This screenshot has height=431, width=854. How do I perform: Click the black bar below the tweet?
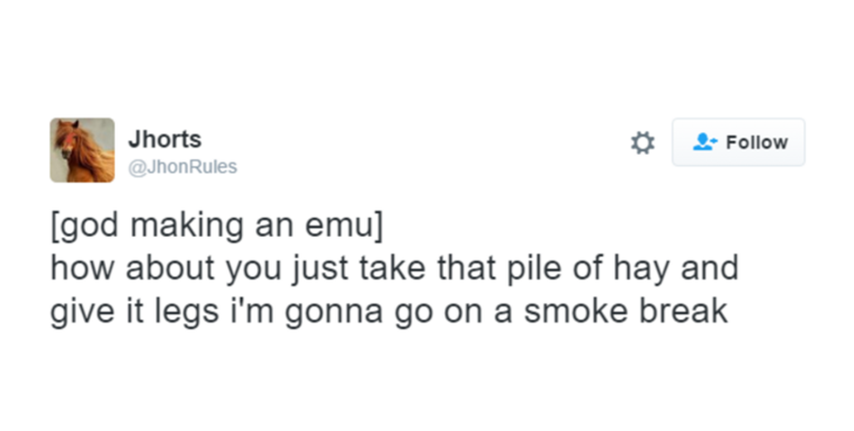pos(427,388)
